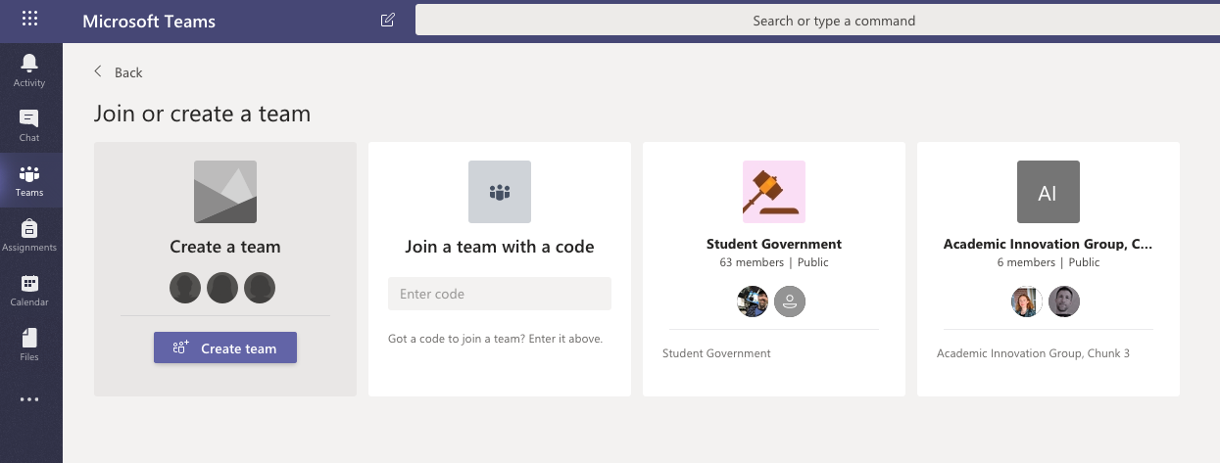The image size is (1220, 463).
Task: Click Back link text
Action: (x=128, y=72)
